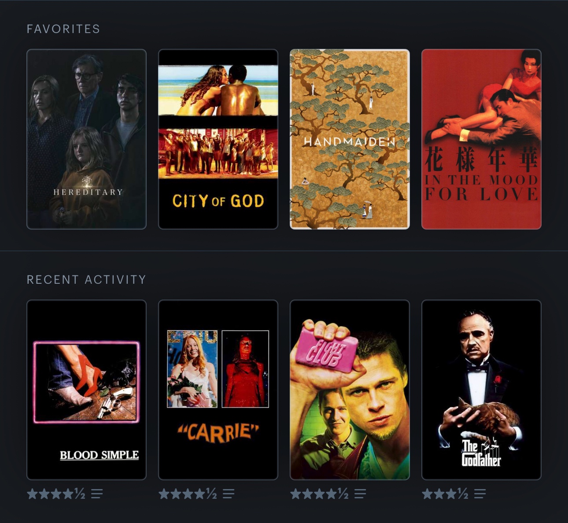Open the review icon under Blood Simple
This screenshot has width=568, height=523.
tap(97, 494)
